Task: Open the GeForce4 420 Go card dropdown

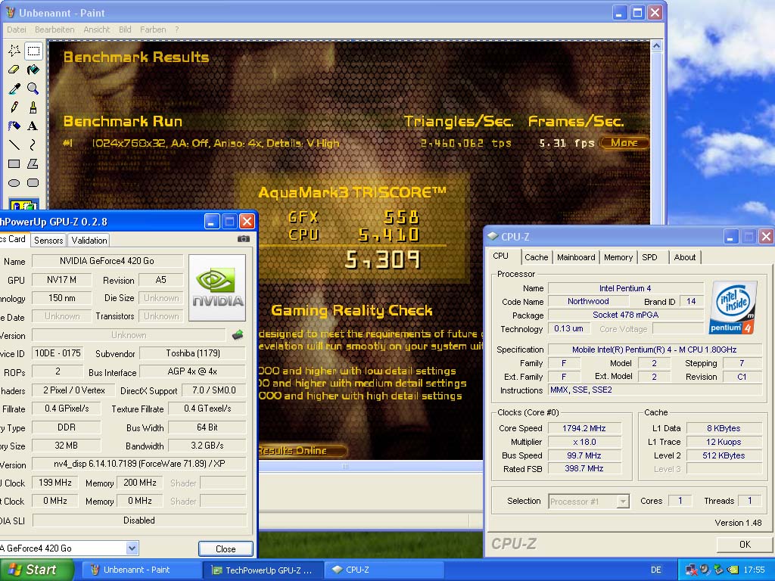Action: tap(132, 548)
